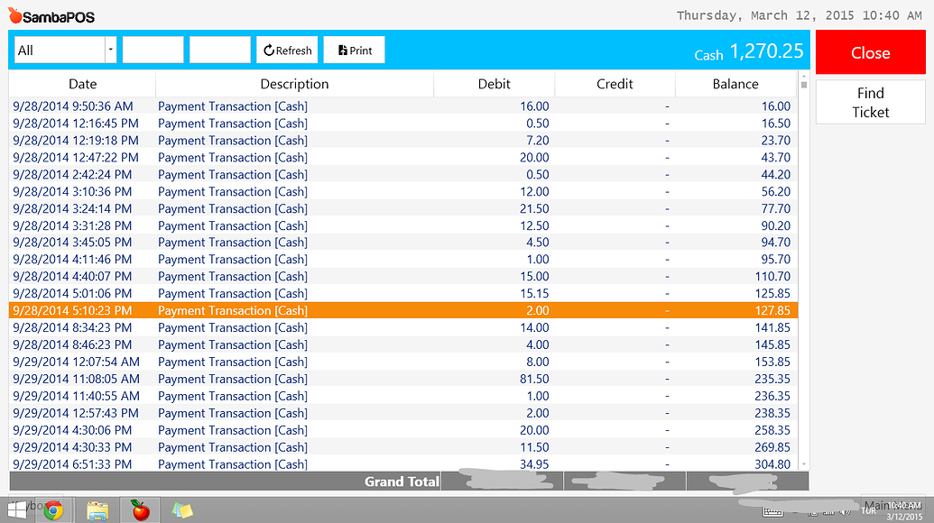Open File Explorer from the taskbar
The image size is (934, 523).
97,510
